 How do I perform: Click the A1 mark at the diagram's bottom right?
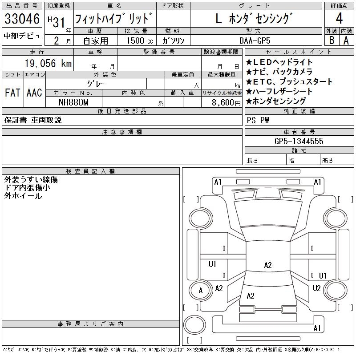(x=317, y=328)
